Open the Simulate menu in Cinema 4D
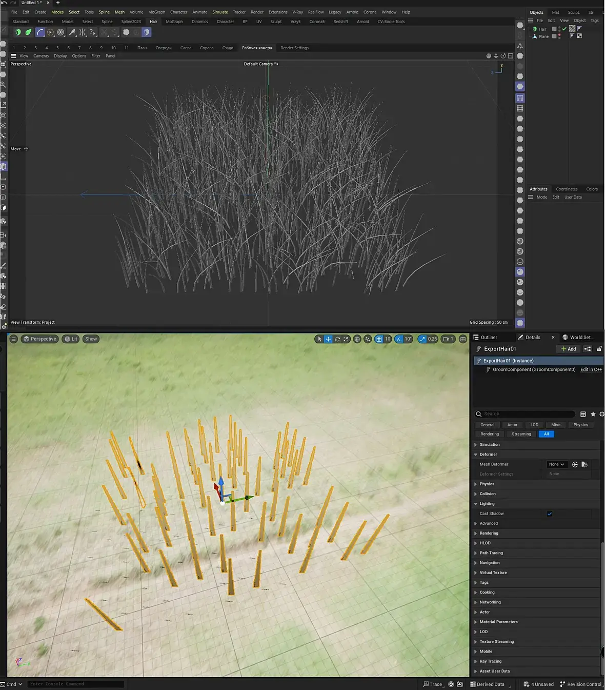 220,12
